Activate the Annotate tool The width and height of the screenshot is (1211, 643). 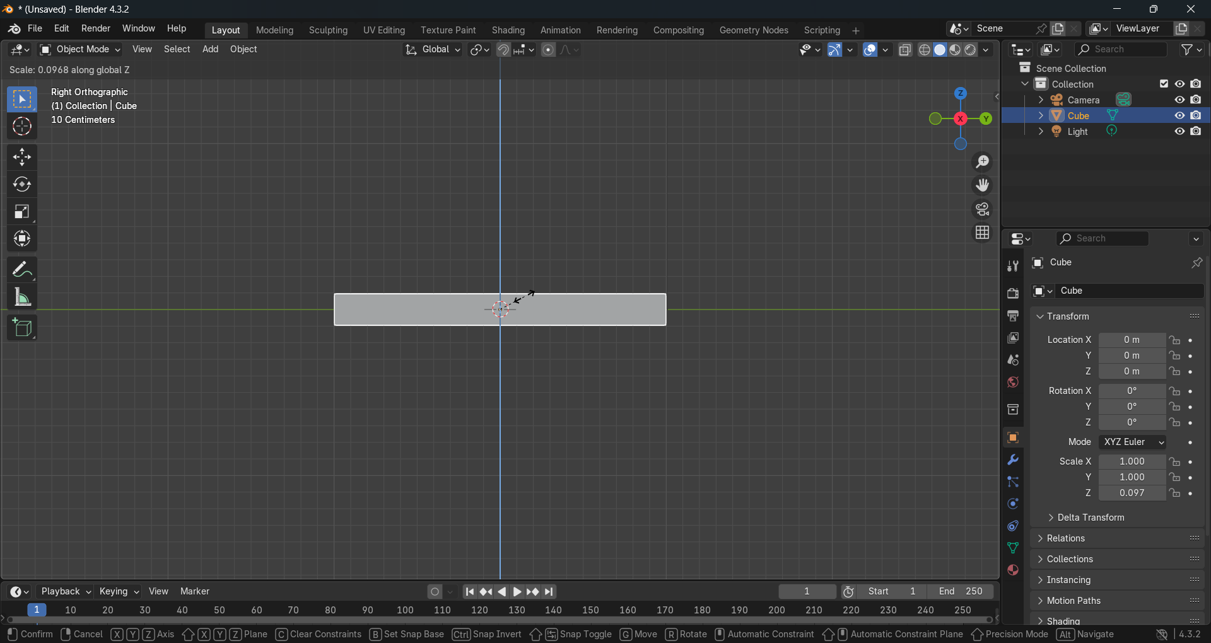[22, 270]
